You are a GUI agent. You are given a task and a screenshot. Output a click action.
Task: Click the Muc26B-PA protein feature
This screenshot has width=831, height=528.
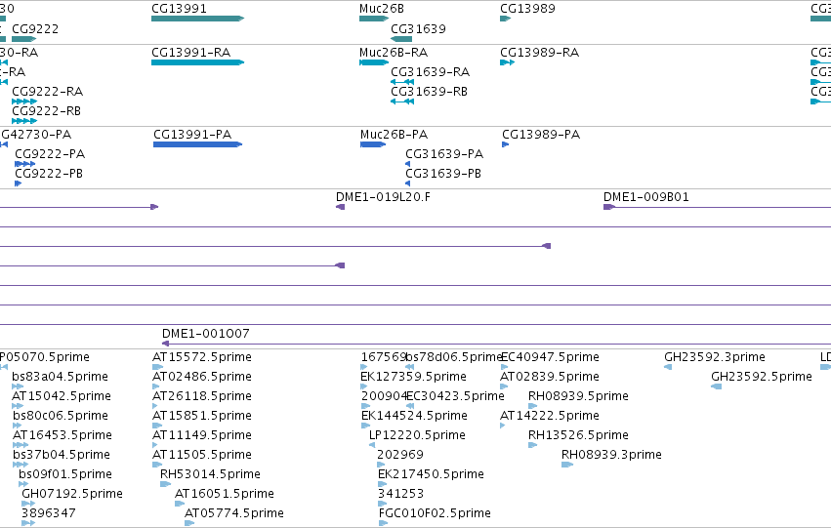coord(373,144)
